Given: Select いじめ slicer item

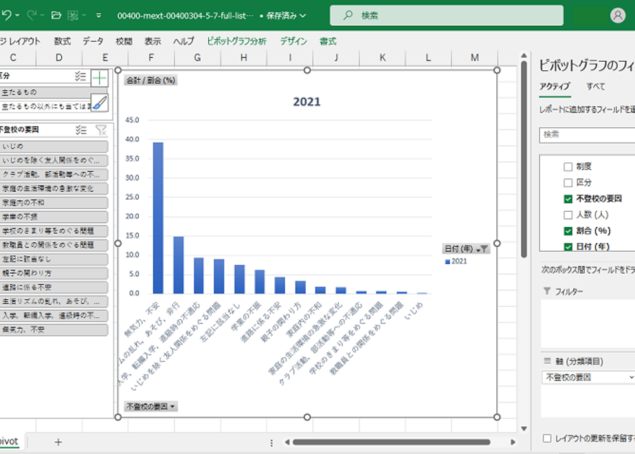Looking at the screenshot, I should (x=54, y=147).
